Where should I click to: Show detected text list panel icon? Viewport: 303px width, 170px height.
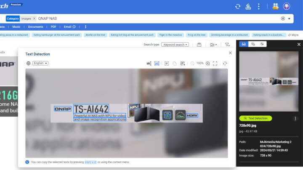pyautogui.click(x=167, y=63)
